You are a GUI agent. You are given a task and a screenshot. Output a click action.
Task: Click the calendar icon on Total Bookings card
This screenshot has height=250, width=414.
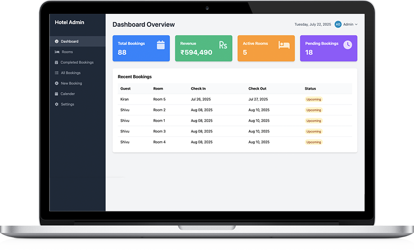(x=160, y=45)
